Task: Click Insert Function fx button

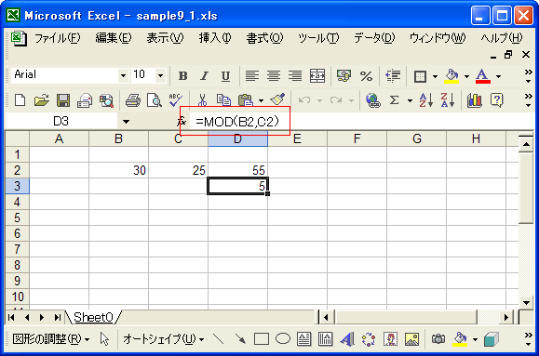Action: click(x=182, y=121)
